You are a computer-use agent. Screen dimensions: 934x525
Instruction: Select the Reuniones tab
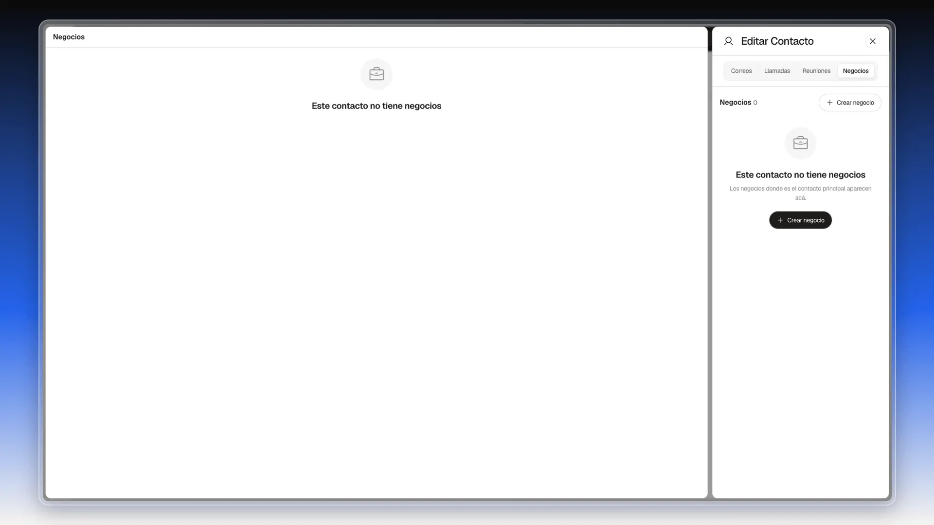tap(816, 71)
